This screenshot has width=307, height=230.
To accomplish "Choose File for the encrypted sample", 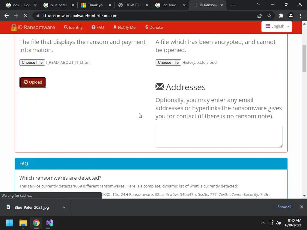I will (168, 62).
